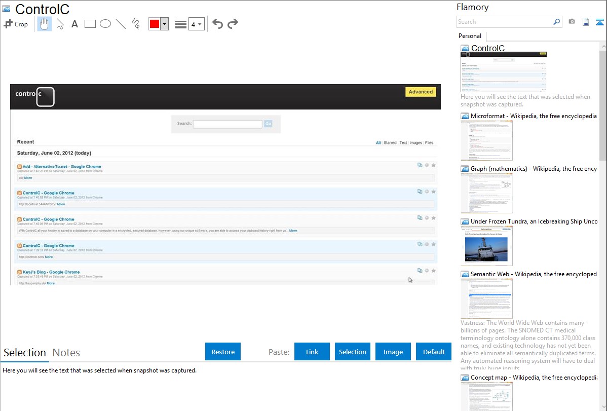Undo the last annotation
Image resolution: width=607 pixels, height=411 pixels.
coord(217,24)
